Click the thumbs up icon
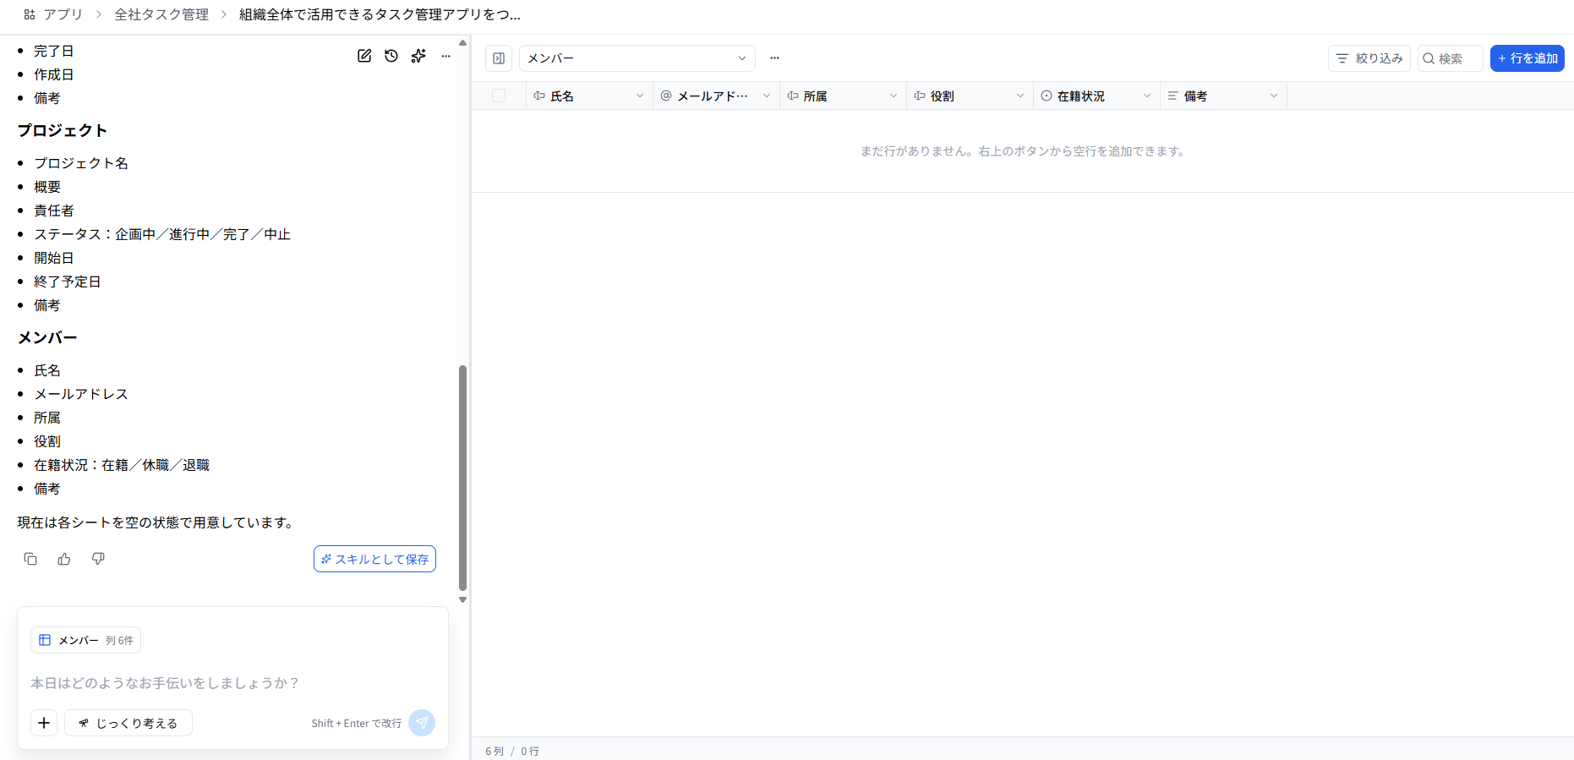 pyautogui.click(x=64, y=559)
